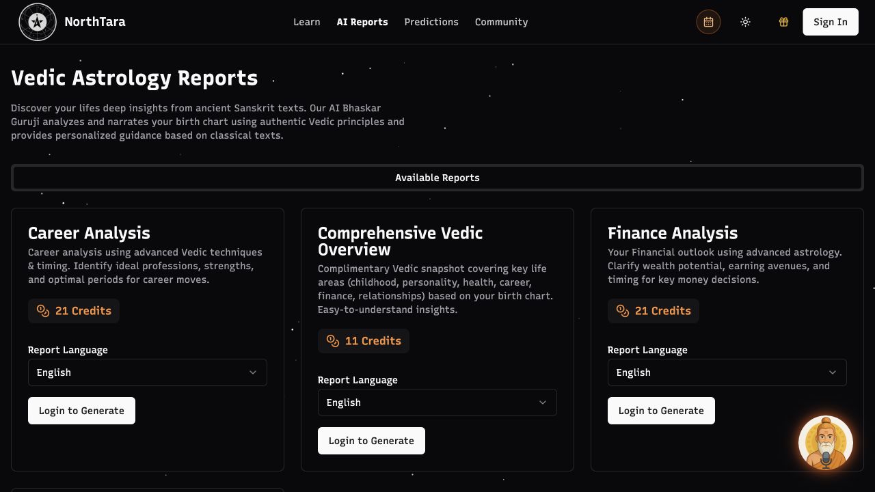This screenshot has width=875, height=492.
Task: Login to generate the Finance Analysis report
Action: click(661, 411)
